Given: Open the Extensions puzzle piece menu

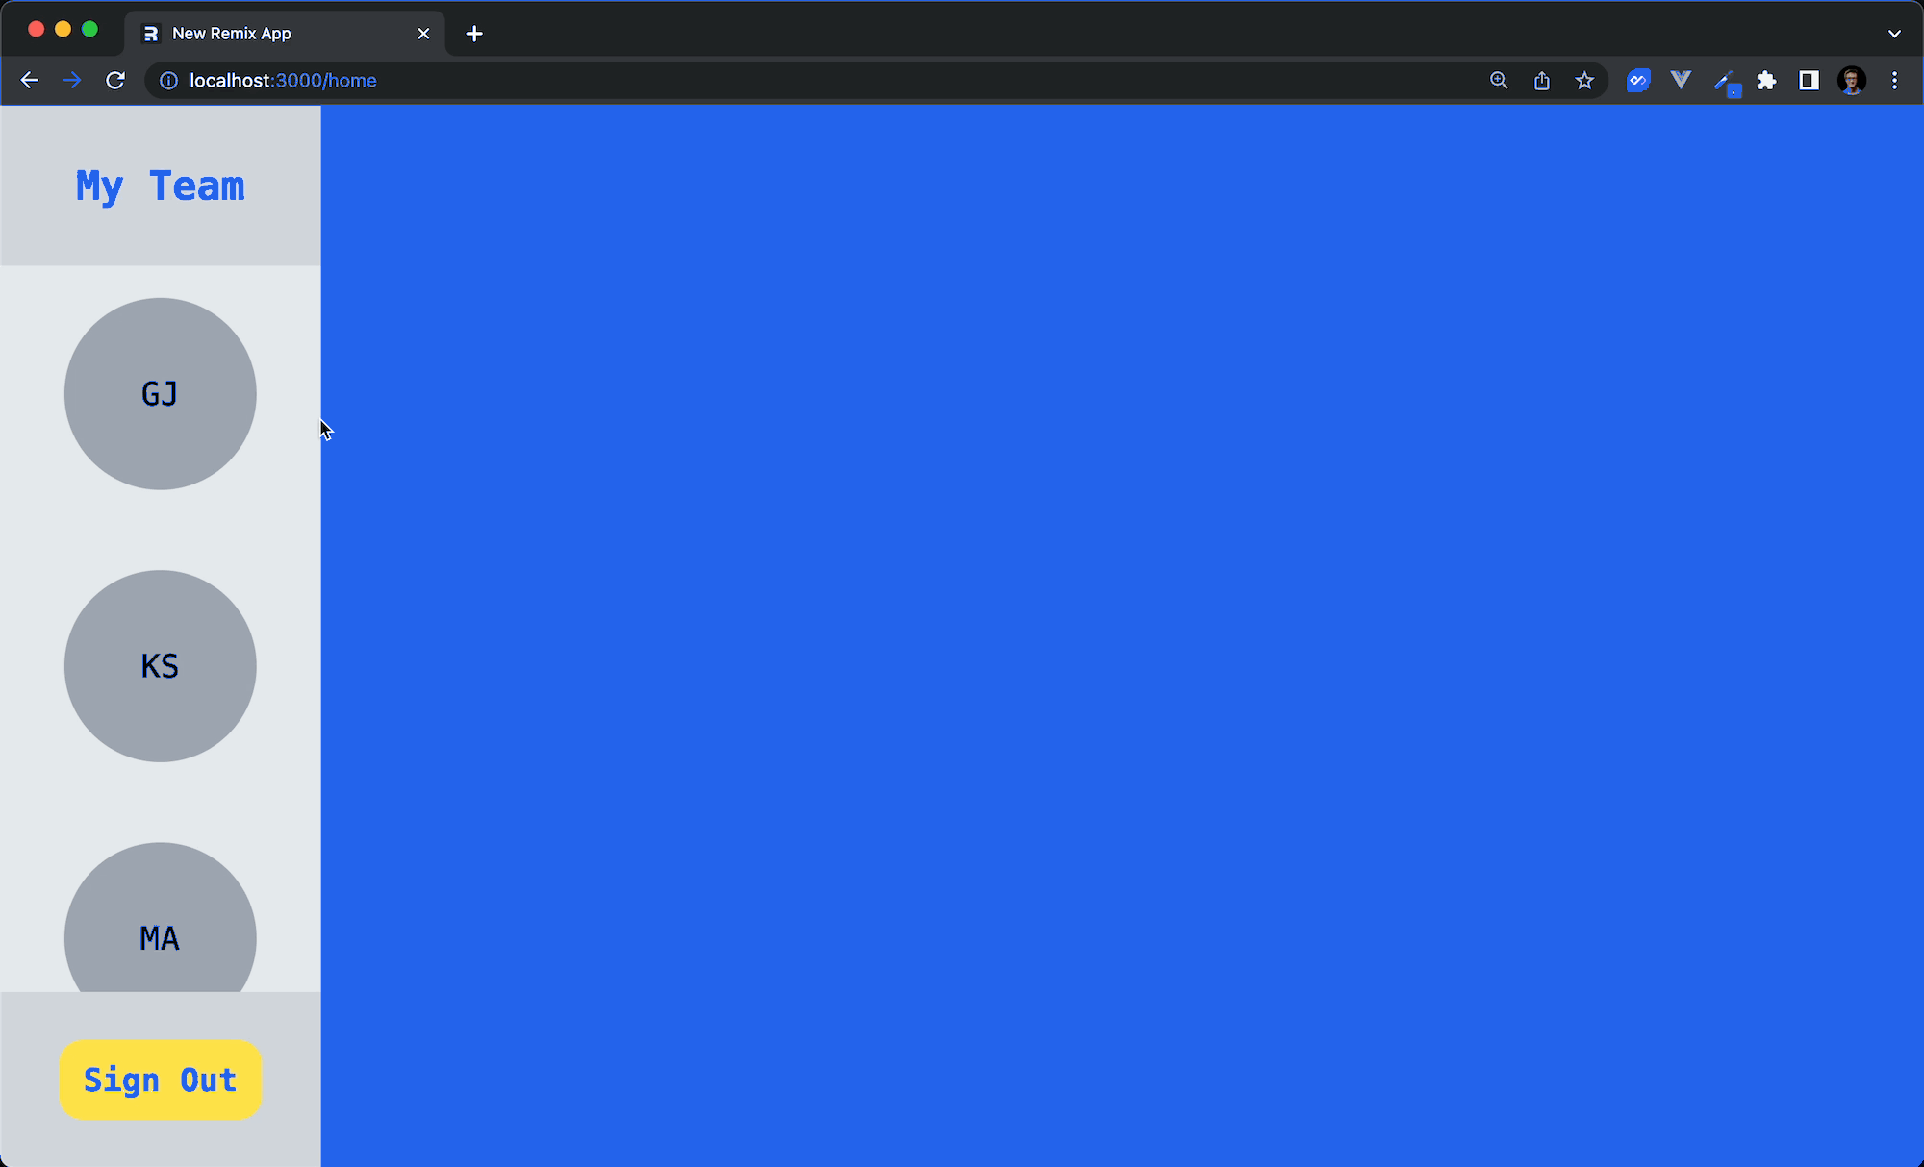Looking at the screenshot, I should point(1766,81).
